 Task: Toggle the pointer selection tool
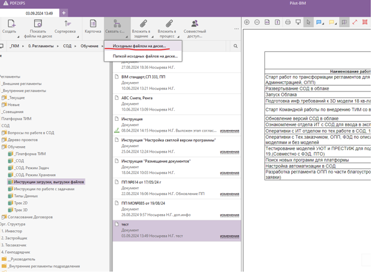(309, 23)
